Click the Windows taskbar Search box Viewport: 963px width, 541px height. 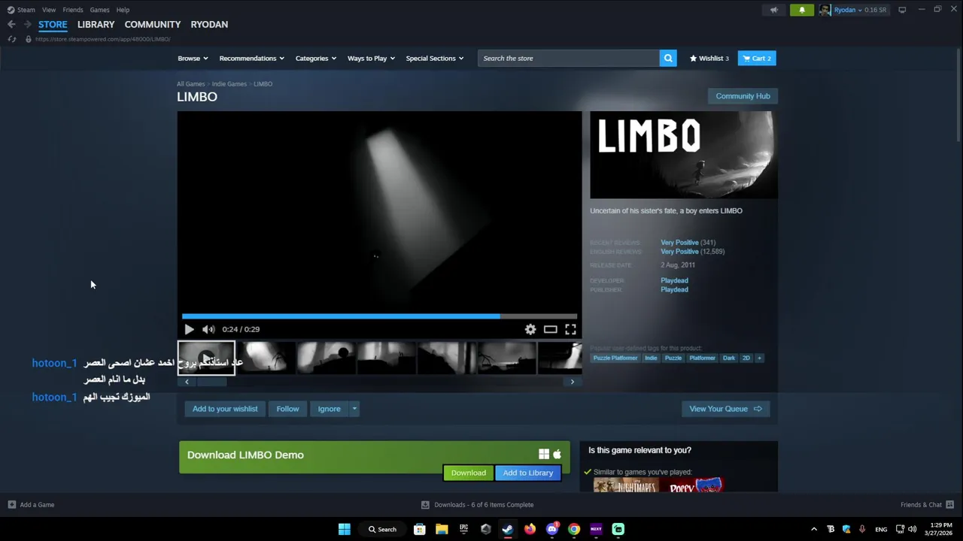point(382,529)
